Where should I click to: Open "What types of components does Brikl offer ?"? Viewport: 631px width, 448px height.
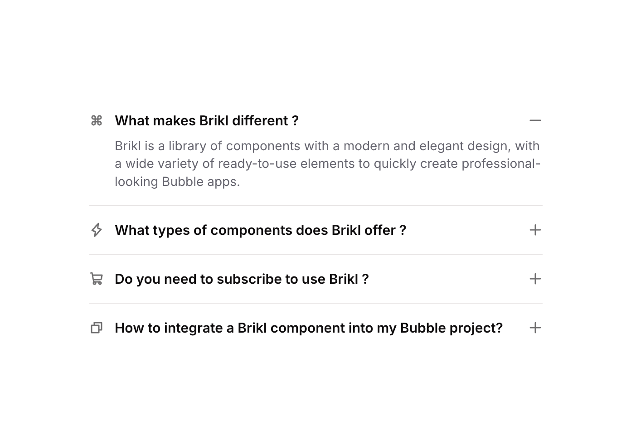260,230
